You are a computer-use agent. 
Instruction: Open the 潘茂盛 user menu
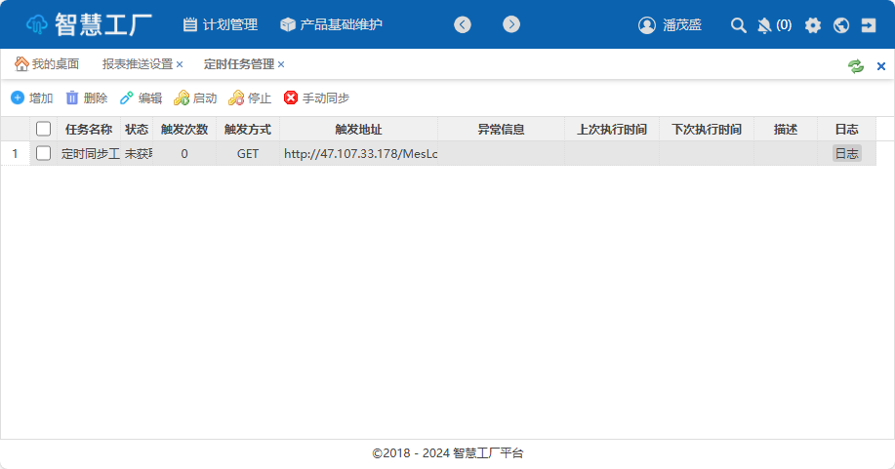click(670, 25)
